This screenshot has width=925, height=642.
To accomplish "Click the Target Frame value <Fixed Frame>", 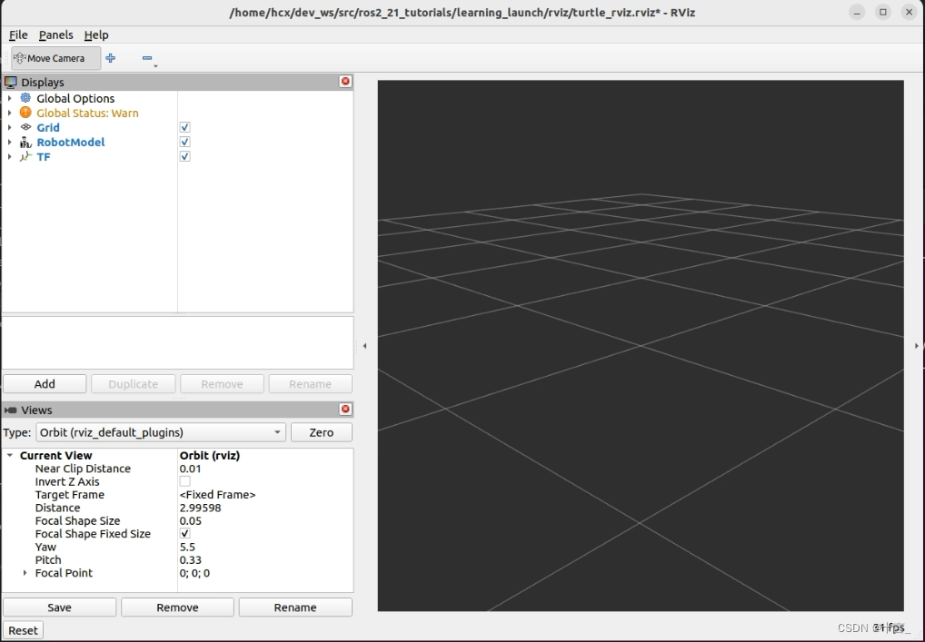I will 218,495.
